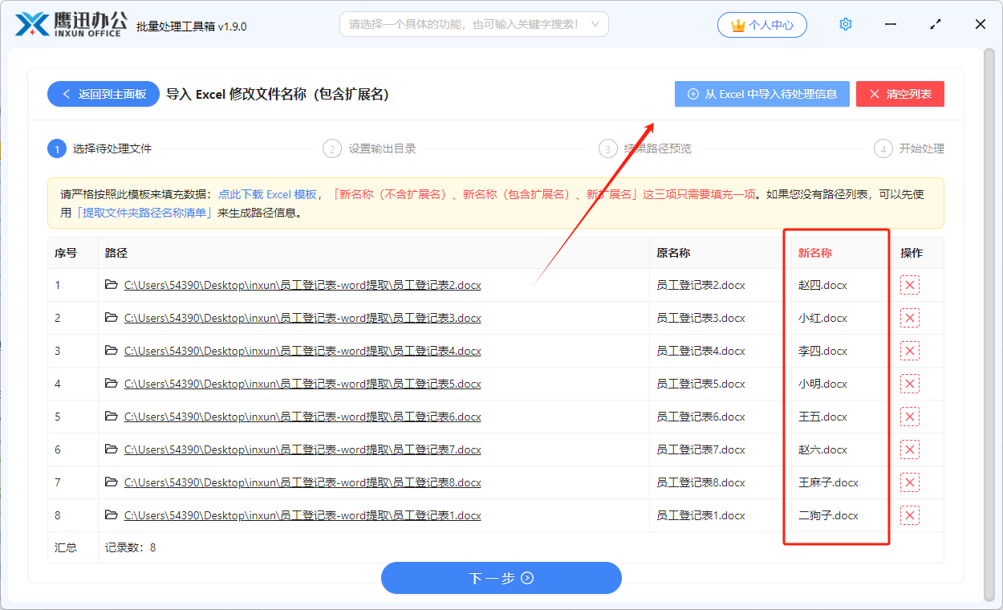
Task: Click the 新名称 column header
Action: coord(814,253)
